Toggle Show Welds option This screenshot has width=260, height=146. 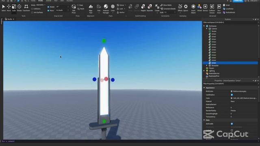coord(166,5)
